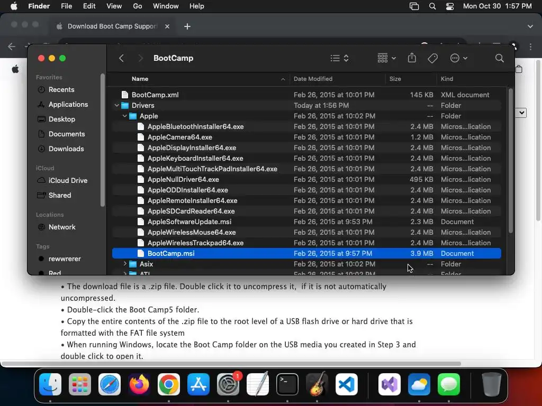This screenshot has width=542, height=406.
Task: Click the browser page horizontal scrollbar
Action: coord(231,364)
